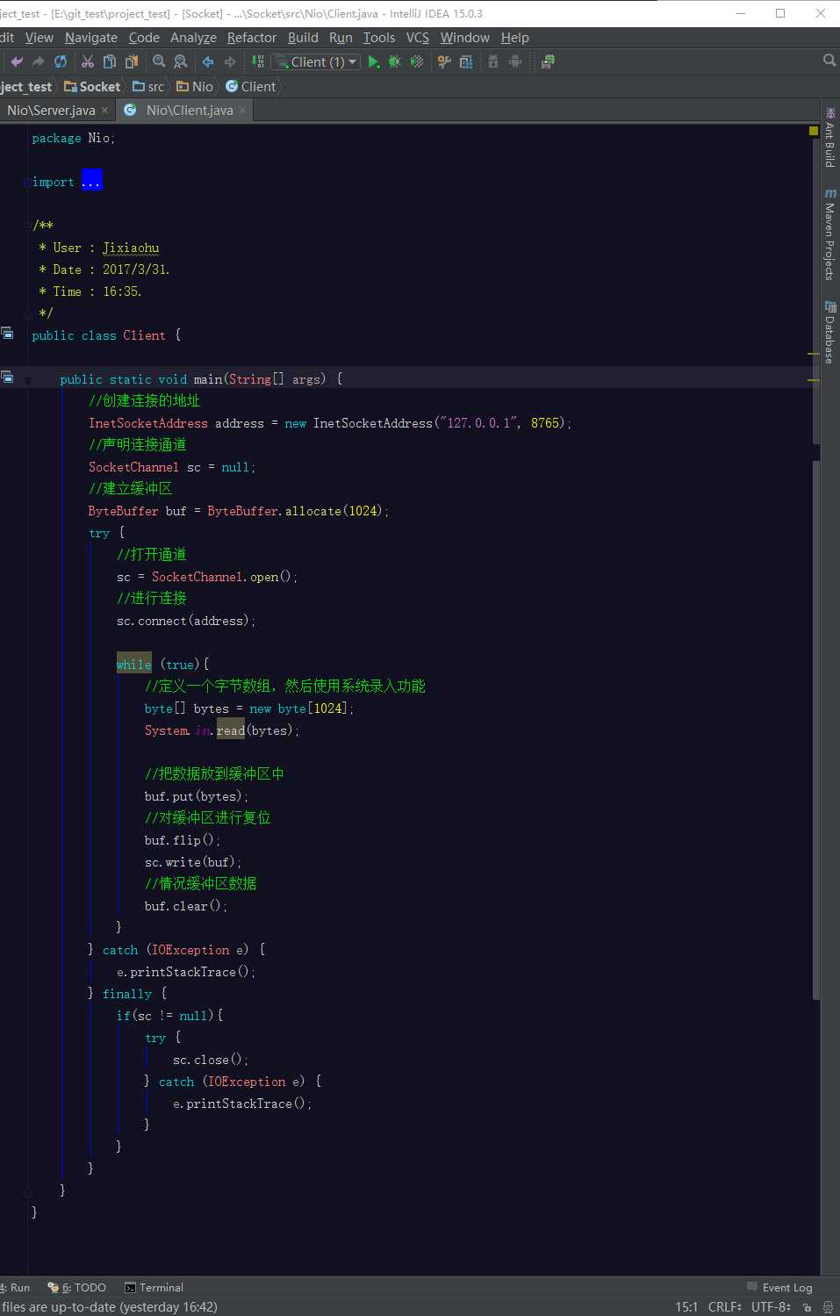Open the Run tool window
The image size is (840, 1316).
[15, 1288]
